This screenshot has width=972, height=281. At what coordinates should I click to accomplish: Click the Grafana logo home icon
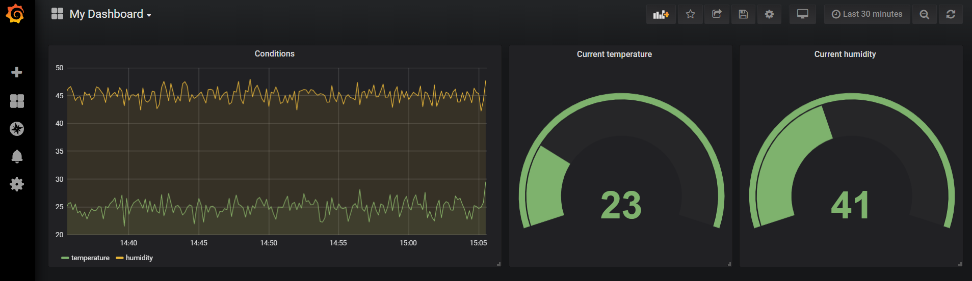15,14
